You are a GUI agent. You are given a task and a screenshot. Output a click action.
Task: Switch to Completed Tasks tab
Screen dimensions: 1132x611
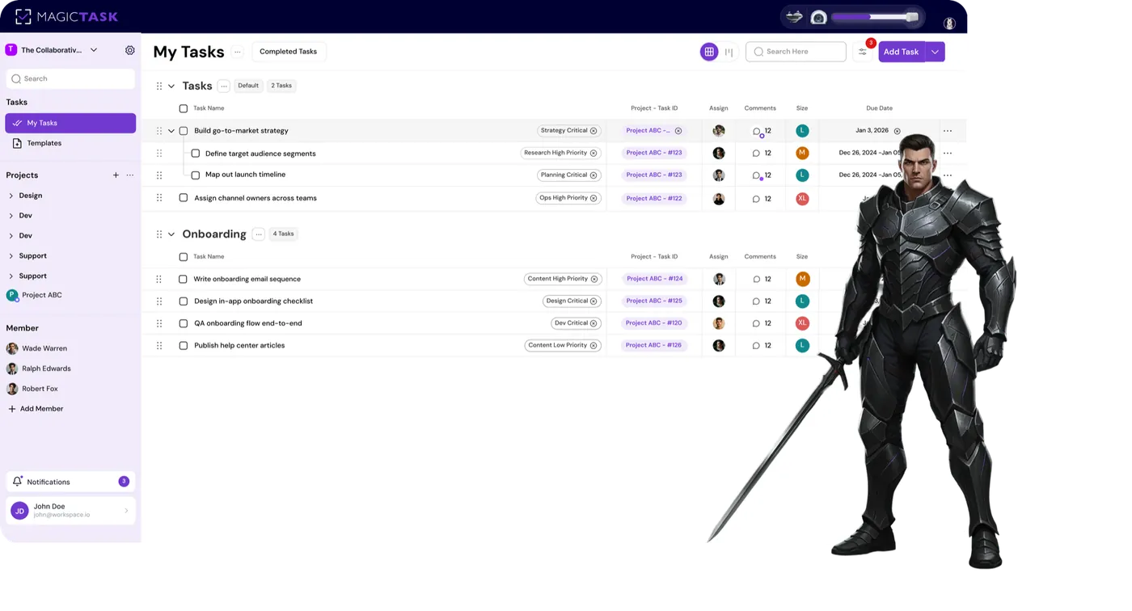click(x=289, y=52)
